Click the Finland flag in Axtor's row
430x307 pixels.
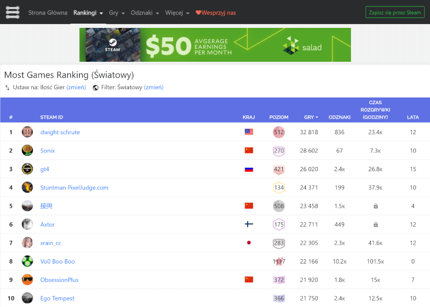click(249, 224)
